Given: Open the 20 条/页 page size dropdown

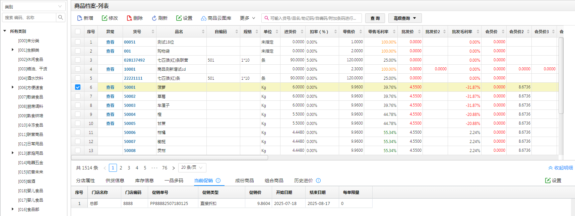Looking at the screenshot, I should point(192,167).
